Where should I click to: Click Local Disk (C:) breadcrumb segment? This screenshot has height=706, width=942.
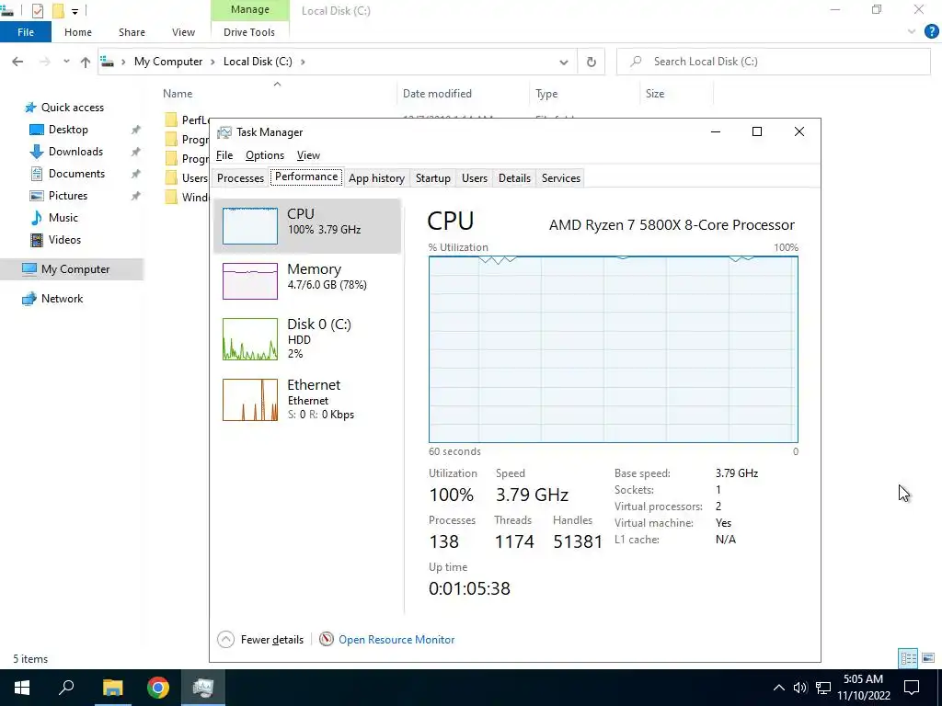pos(258,62)
